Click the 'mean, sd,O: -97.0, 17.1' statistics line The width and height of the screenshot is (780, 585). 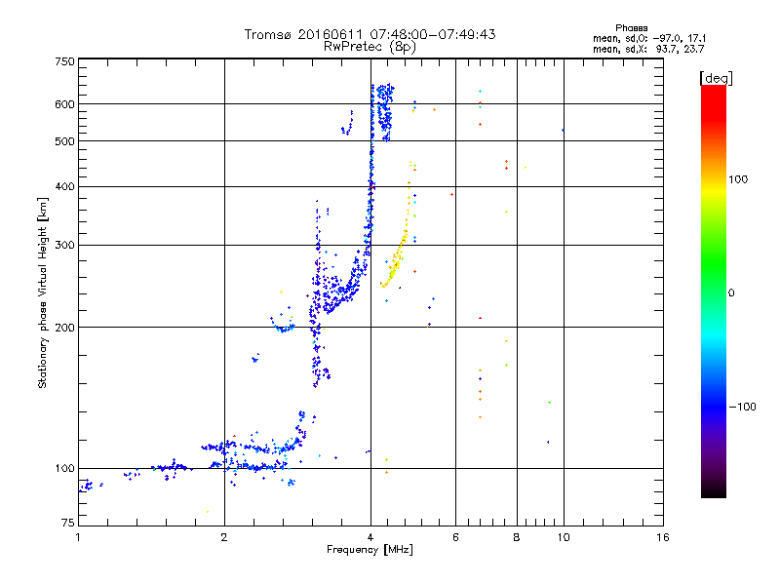pos(649,38)
